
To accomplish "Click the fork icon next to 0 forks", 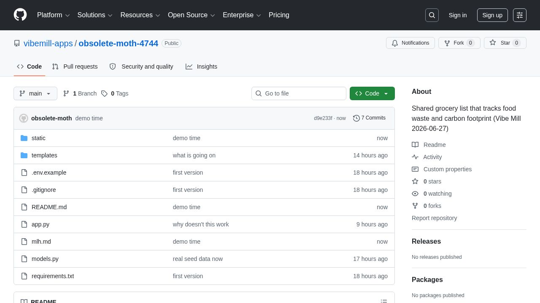I will 415,206.
